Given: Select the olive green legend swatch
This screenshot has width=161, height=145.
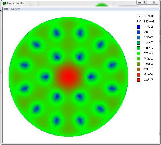Looking at the screenshot, I should (139, 64).
